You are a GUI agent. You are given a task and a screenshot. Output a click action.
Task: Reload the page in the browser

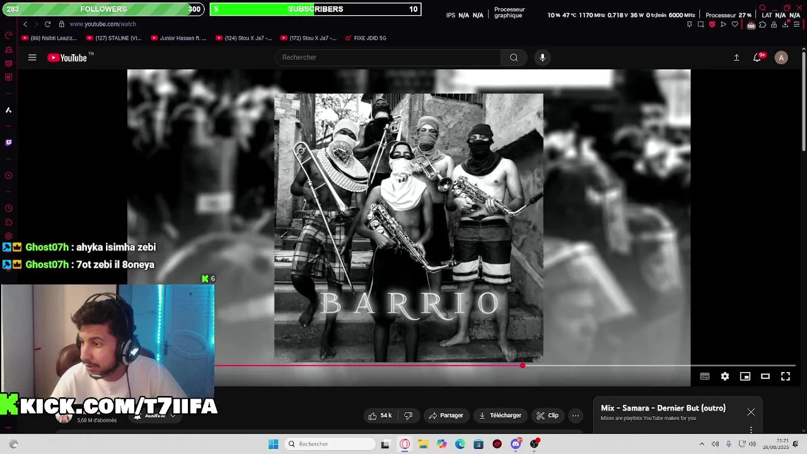coord(47,24)
